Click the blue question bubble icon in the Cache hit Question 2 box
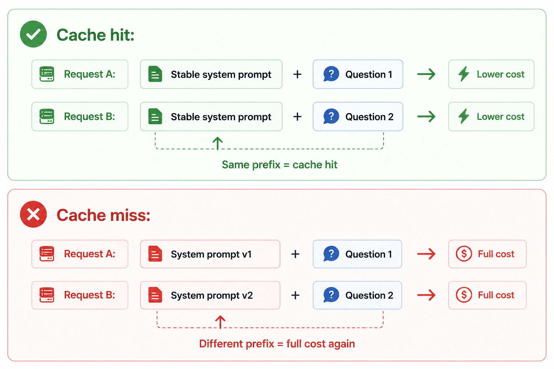Screen dimensions: 554x369 [x=331, y=116]
